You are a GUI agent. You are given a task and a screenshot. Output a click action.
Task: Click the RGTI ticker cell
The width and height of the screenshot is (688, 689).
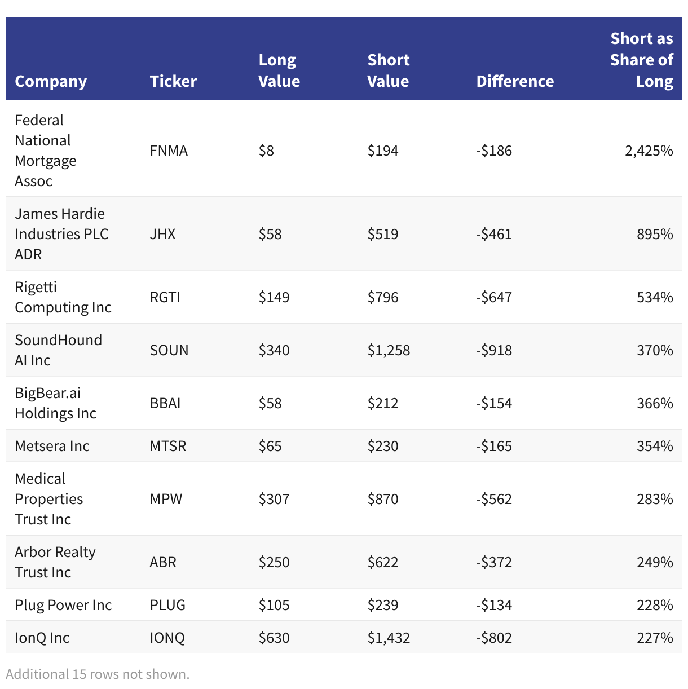point(165,297)
